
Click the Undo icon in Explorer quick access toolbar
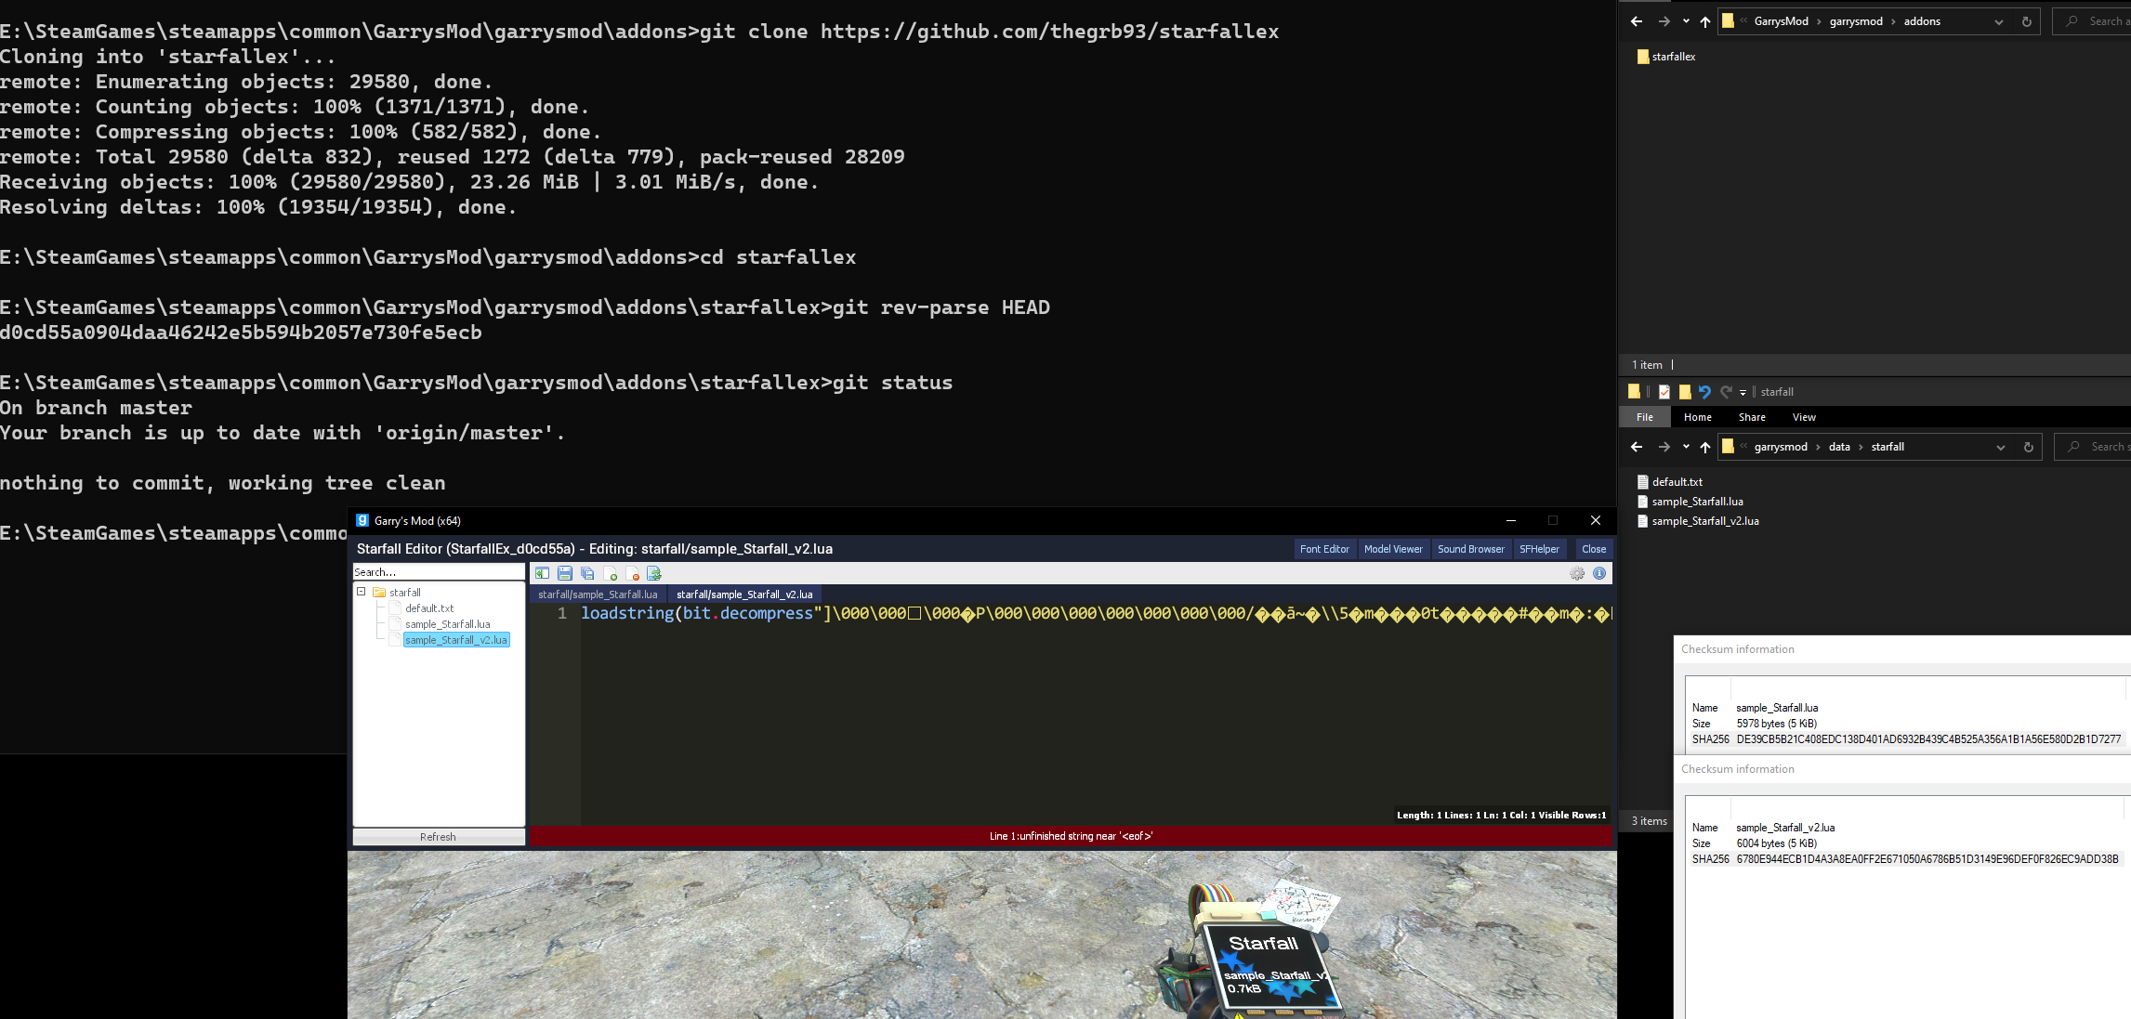[1705, 391]
